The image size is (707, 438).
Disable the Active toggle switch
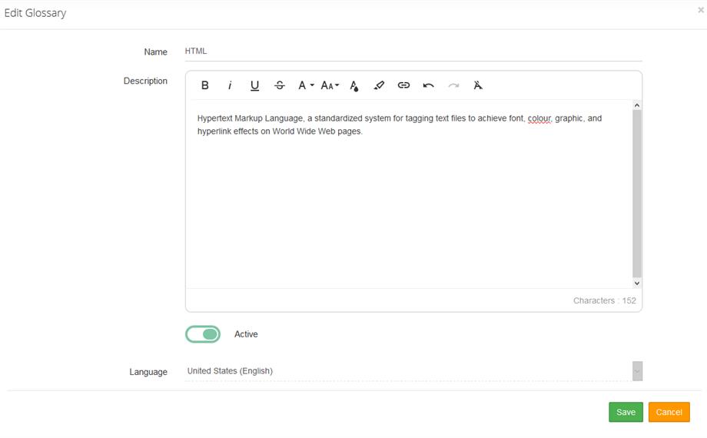click(203, 334)
